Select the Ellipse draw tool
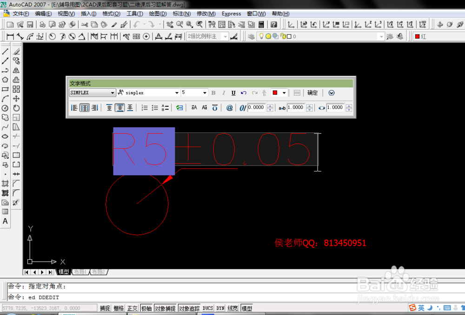 click(x=5, y=137)
